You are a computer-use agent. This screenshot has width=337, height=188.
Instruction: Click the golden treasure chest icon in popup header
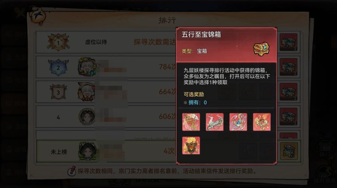coord(261,49)
